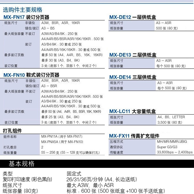Image resolution: width=194 pixels, height=194 pixels.
Task: Click '最多 25 张 (A3、B4、8K)' line
Action: (60, 117)
